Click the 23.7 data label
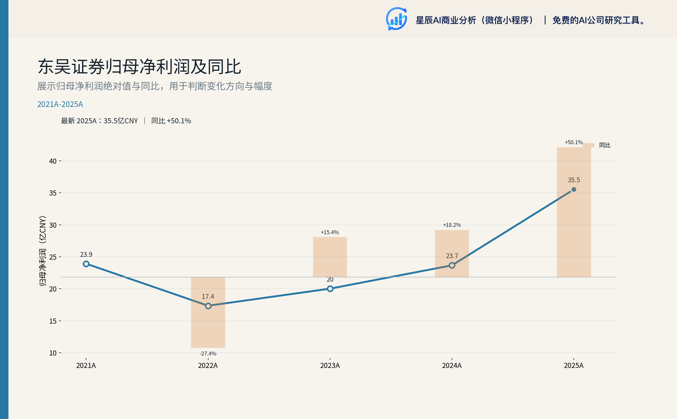The width and height of the screenshot is (677, 419). coord(452,256)
